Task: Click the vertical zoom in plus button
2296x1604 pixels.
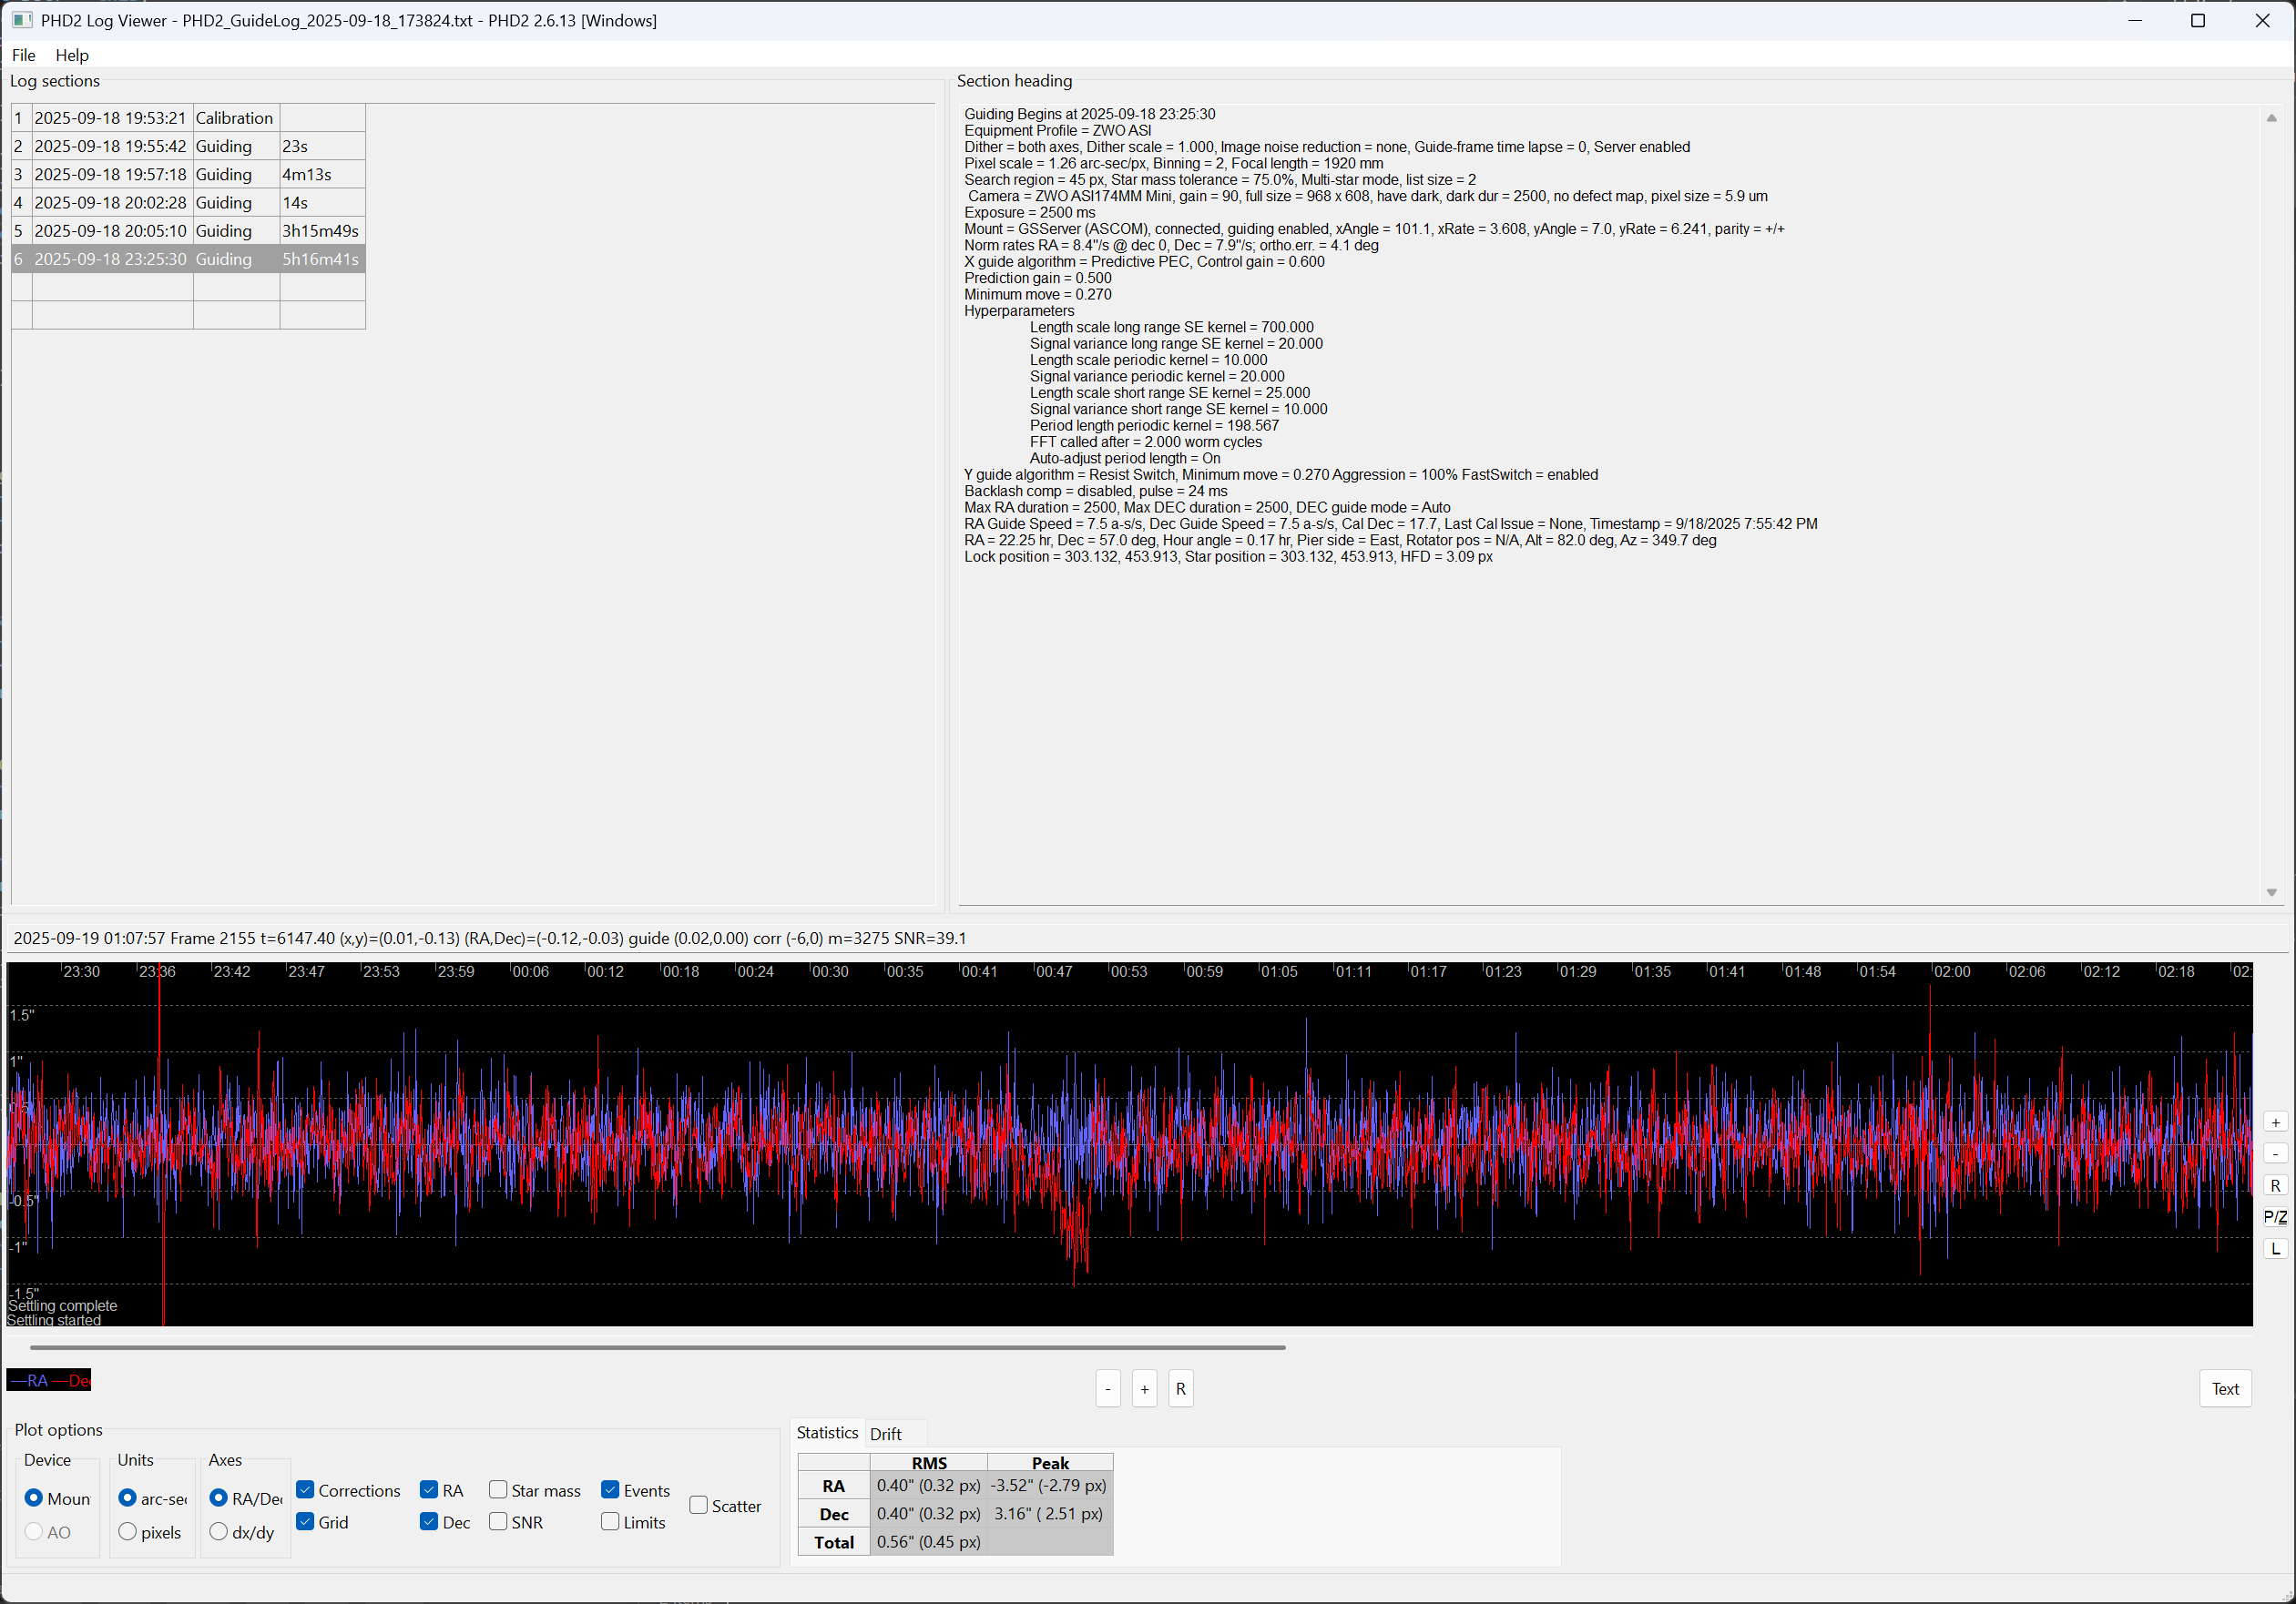Action: tap(2275, 1122)
